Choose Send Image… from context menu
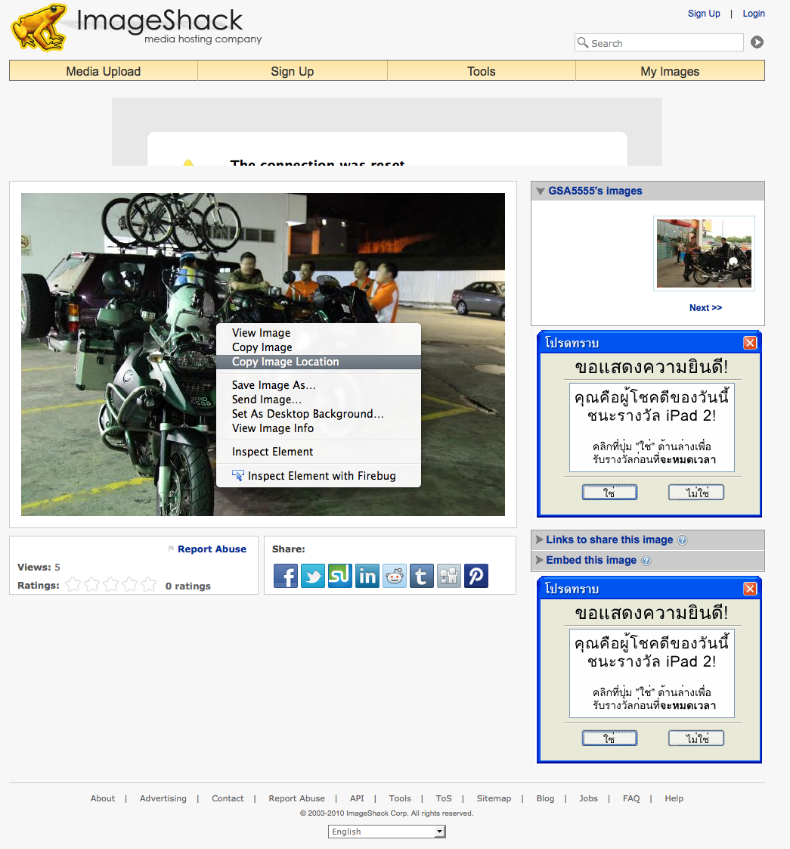790x849 pixels. pos(318,400)
